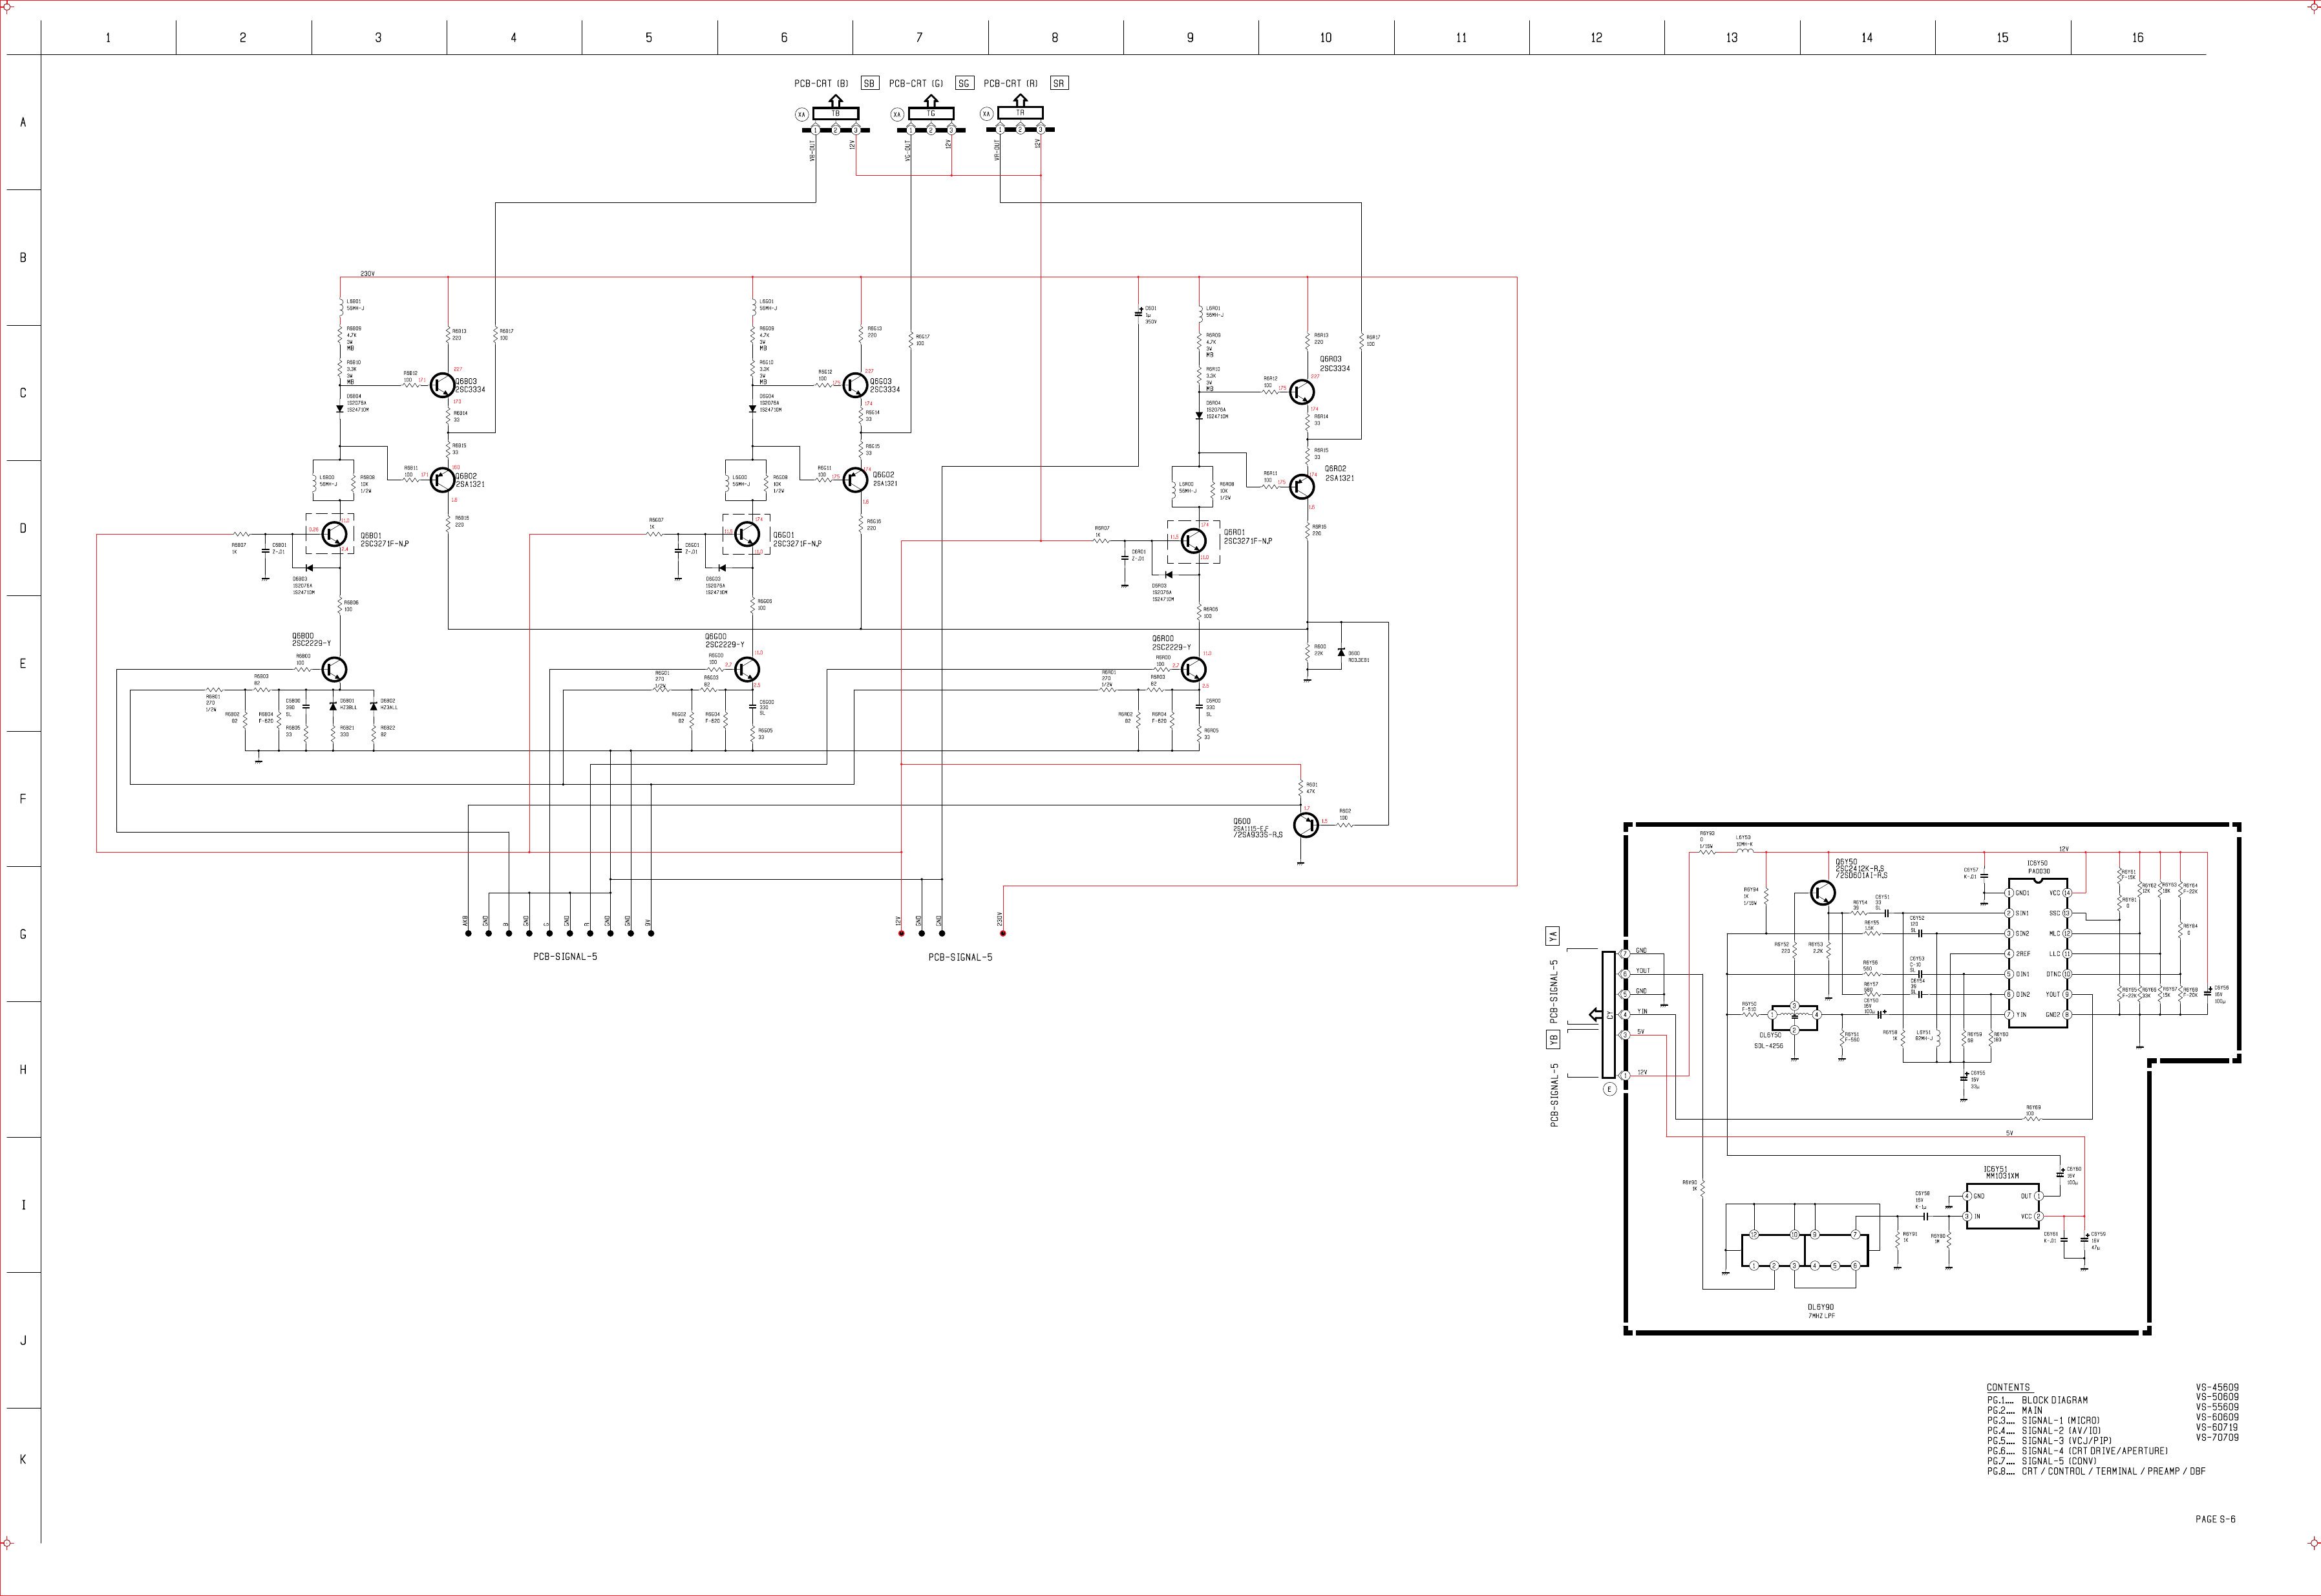Click the PG.6 SIGNAL-4 (CRT DRIVE/APERTURE) entry
The image size is (2321, 1596).
click(x=2077, y=1451)
